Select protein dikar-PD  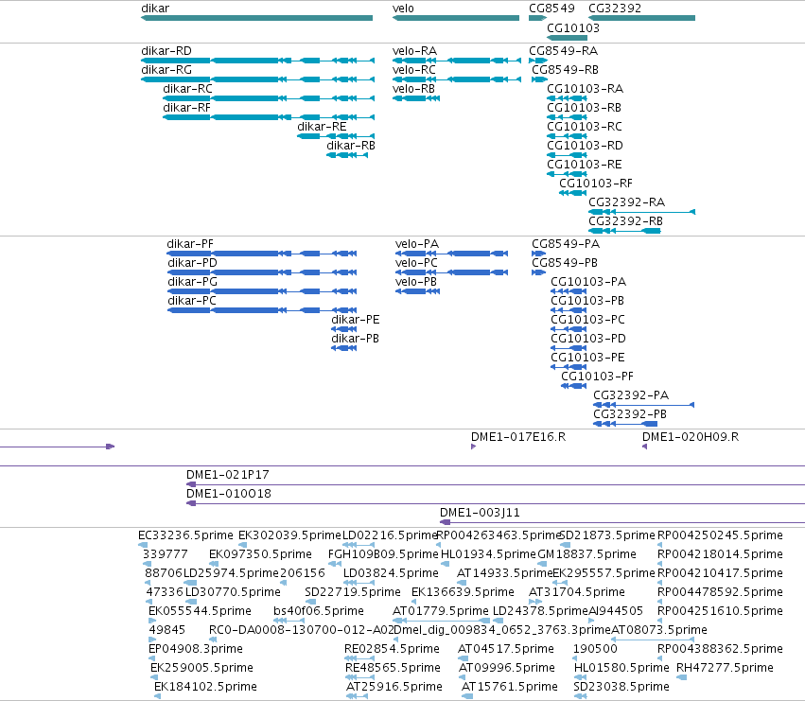pos(262,272)
